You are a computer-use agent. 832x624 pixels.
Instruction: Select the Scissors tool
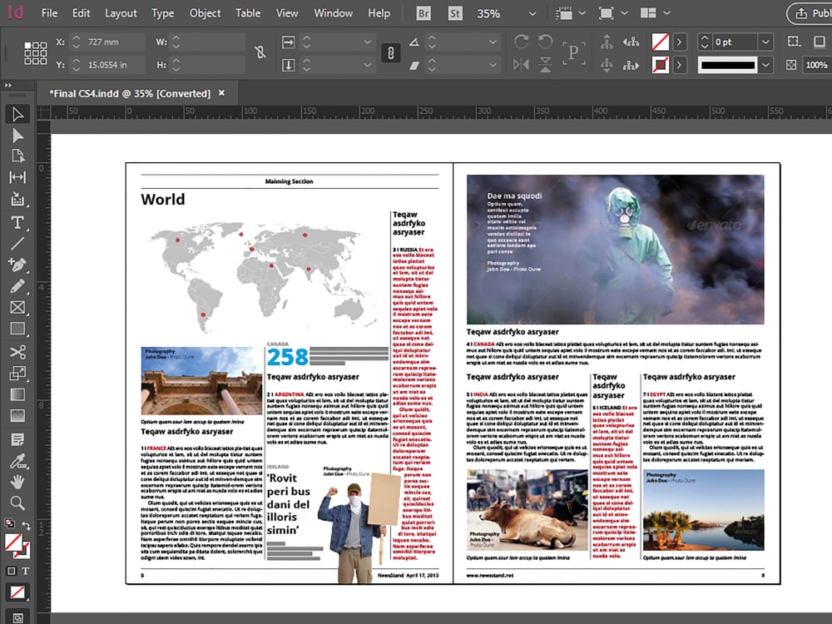pos(18,351)
